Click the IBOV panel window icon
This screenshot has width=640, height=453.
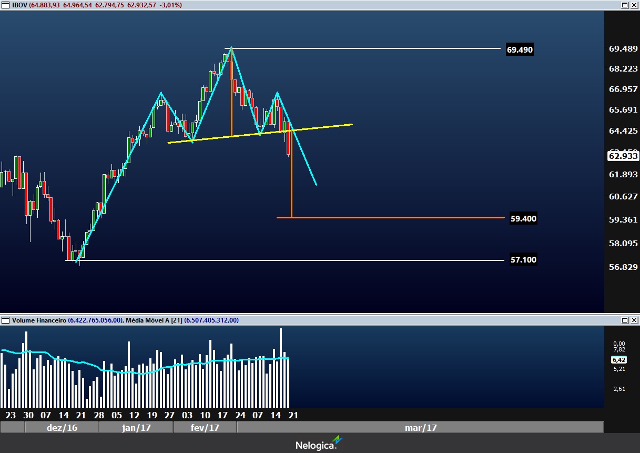pos(5,5)
